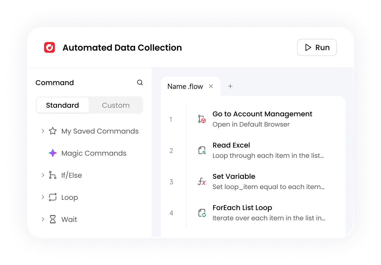Viewport: 381px width, 265px height.
Task: Click the app logo icon
Action: pyautogui.click(x=49, y=47)
